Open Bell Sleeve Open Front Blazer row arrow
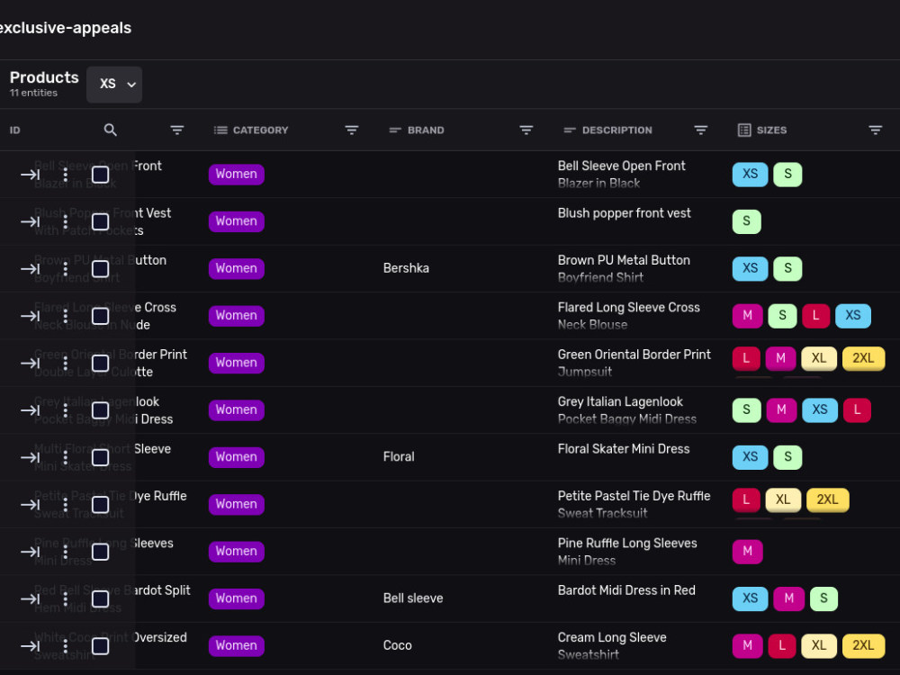This screenshot has width=900, height=675. [x=30, y=175]
